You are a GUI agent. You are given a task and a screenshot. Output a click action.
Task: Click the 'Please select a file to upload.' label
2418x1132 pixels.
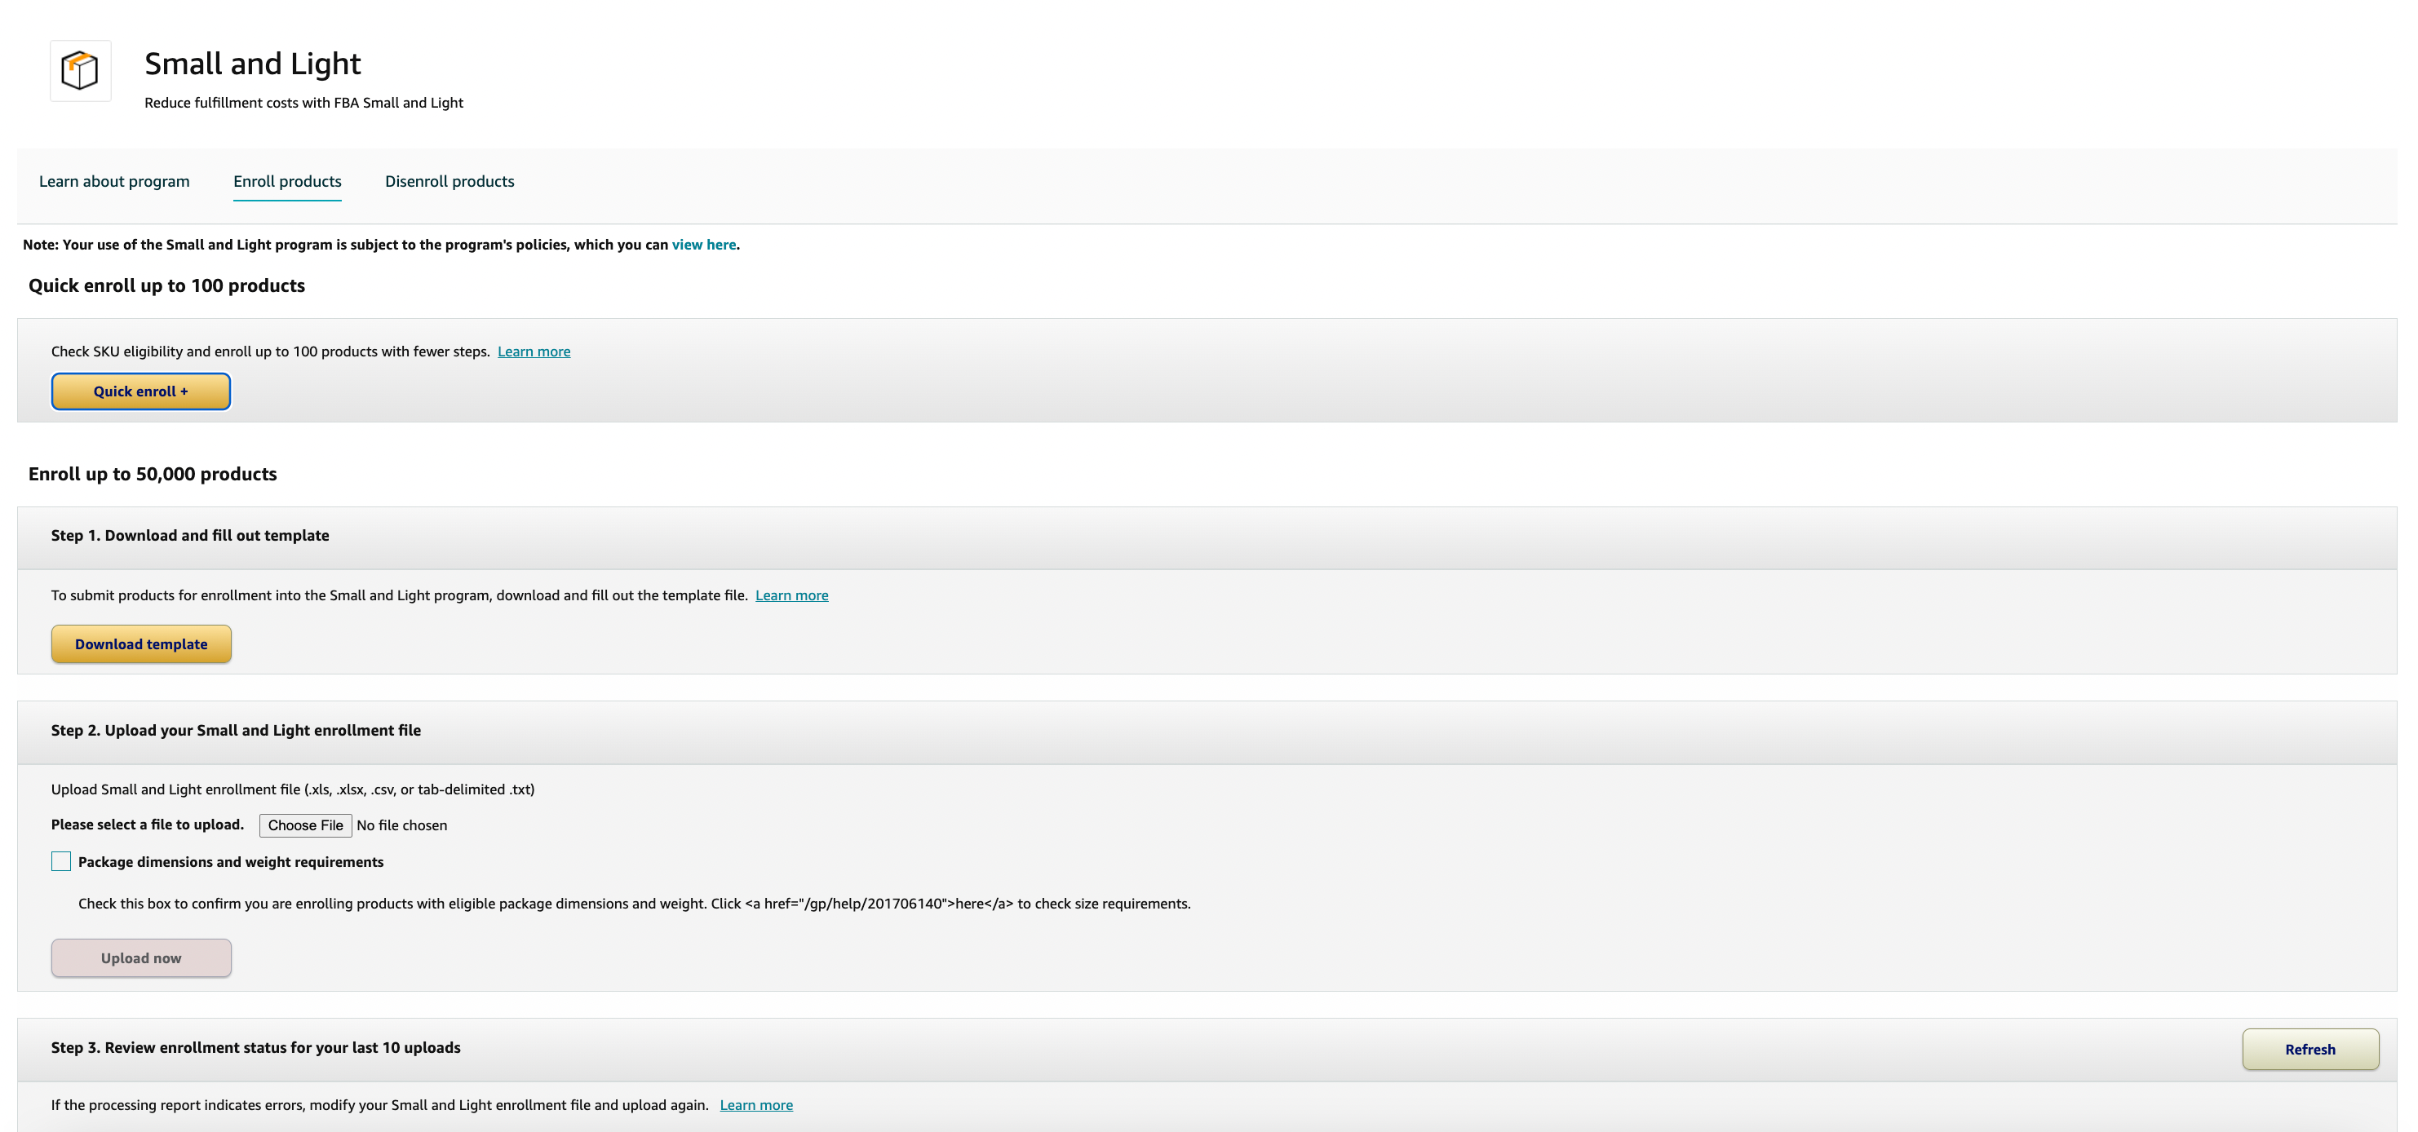pyautogui.click(x=148, y=825)
